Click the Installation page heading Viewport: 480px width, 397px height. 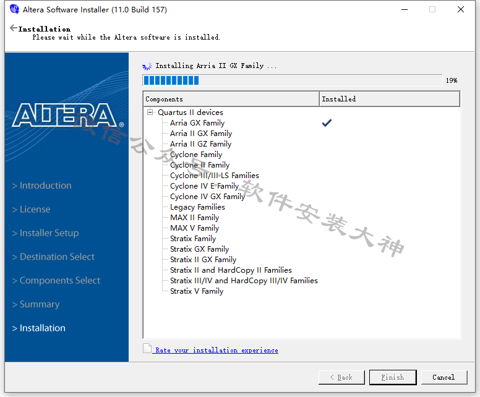[x=45, y=29]
